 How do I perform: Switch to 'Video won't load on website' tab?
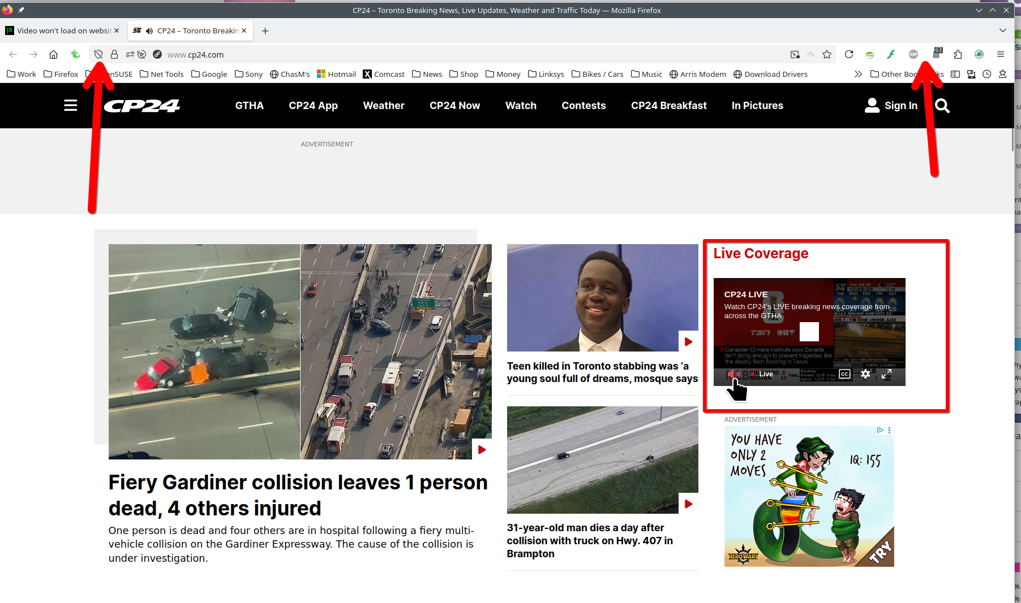pos(63,31)
